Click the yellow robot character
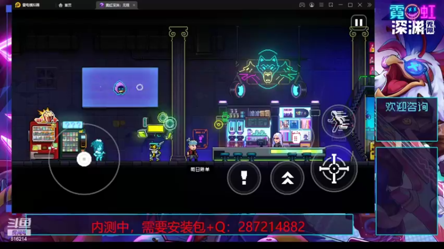Image resolution: width=444 pixels, height=249 pixels. pyautogui.click(x=155, y=151)
